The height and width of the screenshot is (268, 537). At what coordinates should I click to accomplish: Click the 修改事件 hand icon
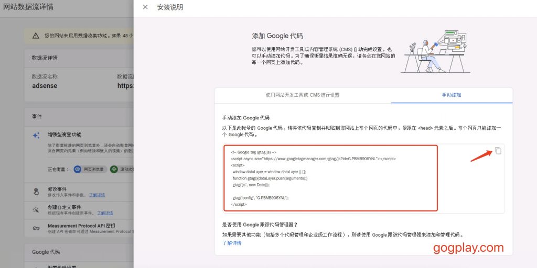(x=36, y=192)
